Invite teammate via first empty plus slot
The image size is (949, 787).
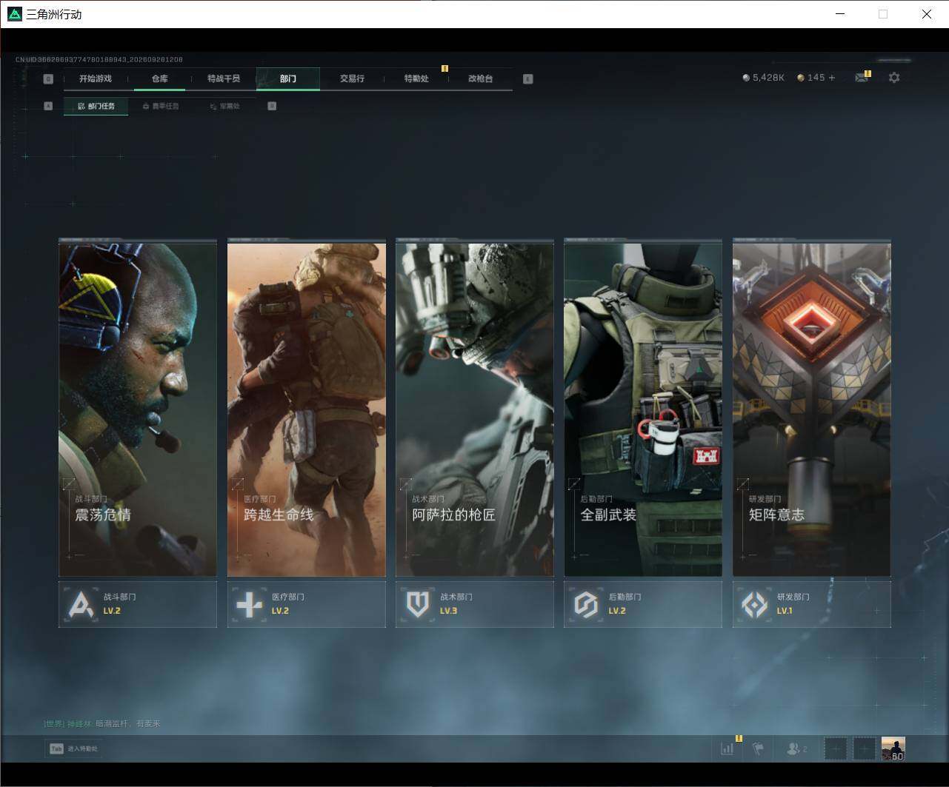[x=835, y=749]
